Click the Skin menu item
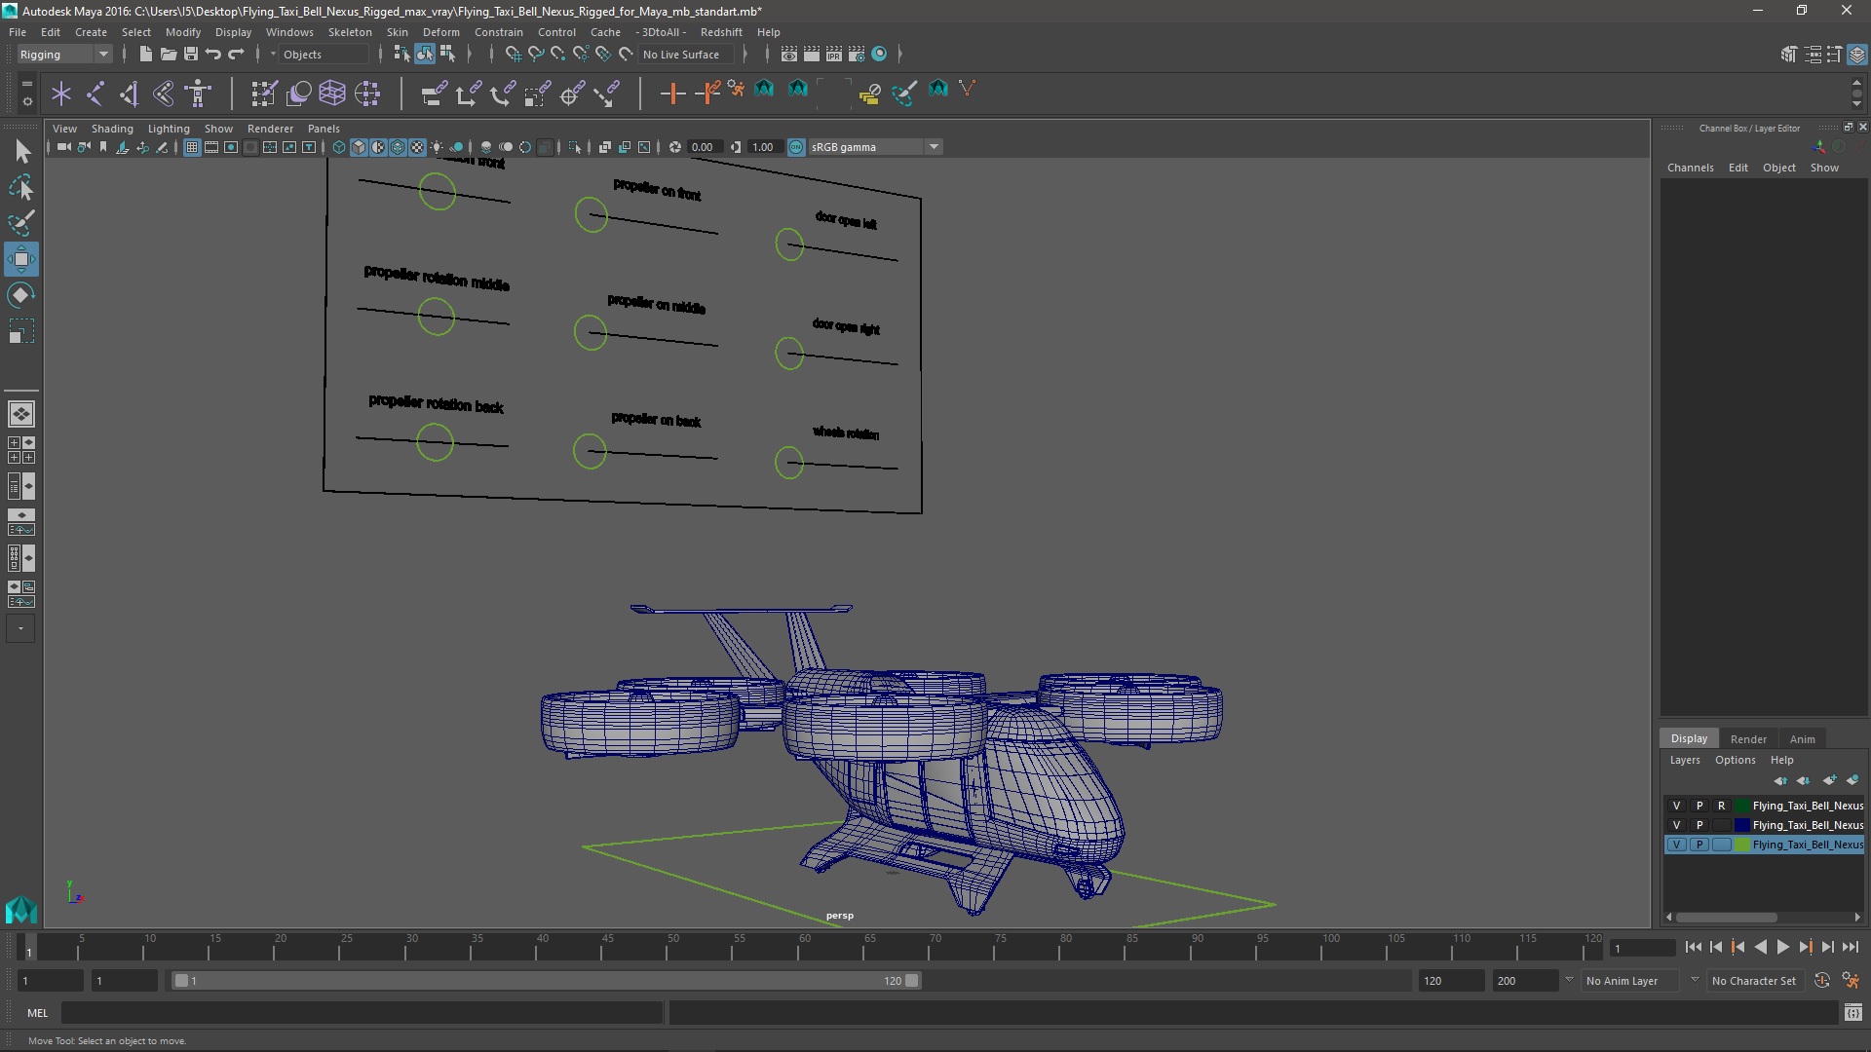Screen dimensions: 1871x1052 [397, 32]
